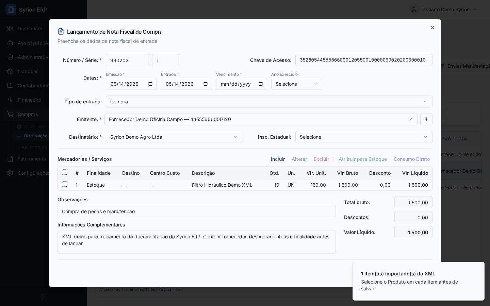Click the document icon beside the dialog title
The image size is (490, 306).
point(61,32)
